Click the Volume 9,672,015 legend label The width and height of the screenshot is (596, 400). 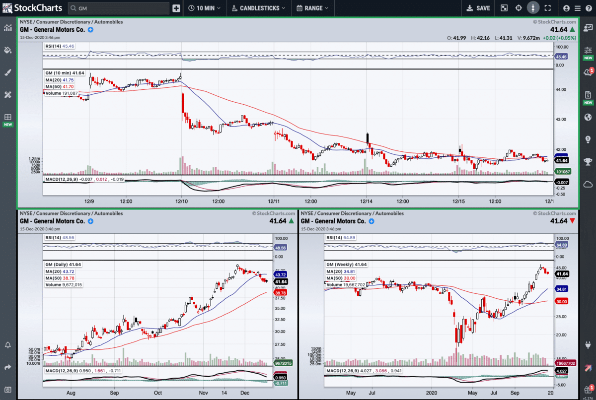click(x=64, y=285)
